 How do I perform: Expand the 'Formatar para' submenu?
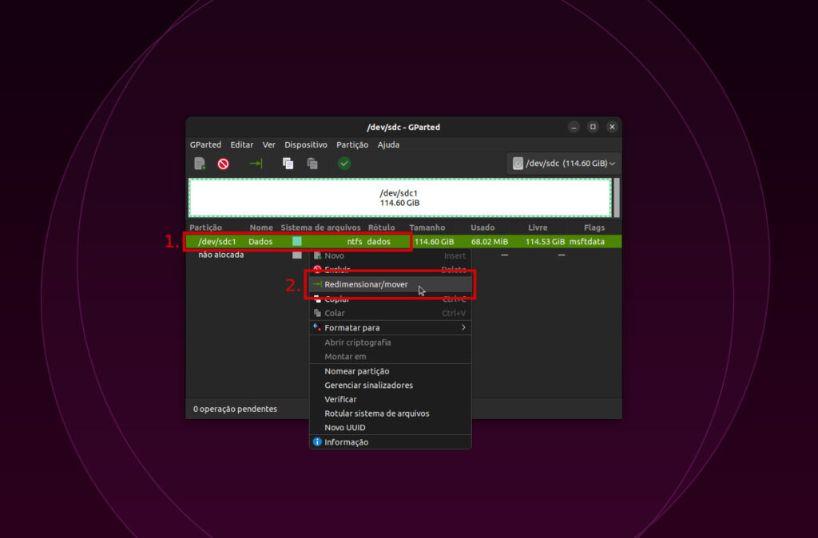[390, 328]
